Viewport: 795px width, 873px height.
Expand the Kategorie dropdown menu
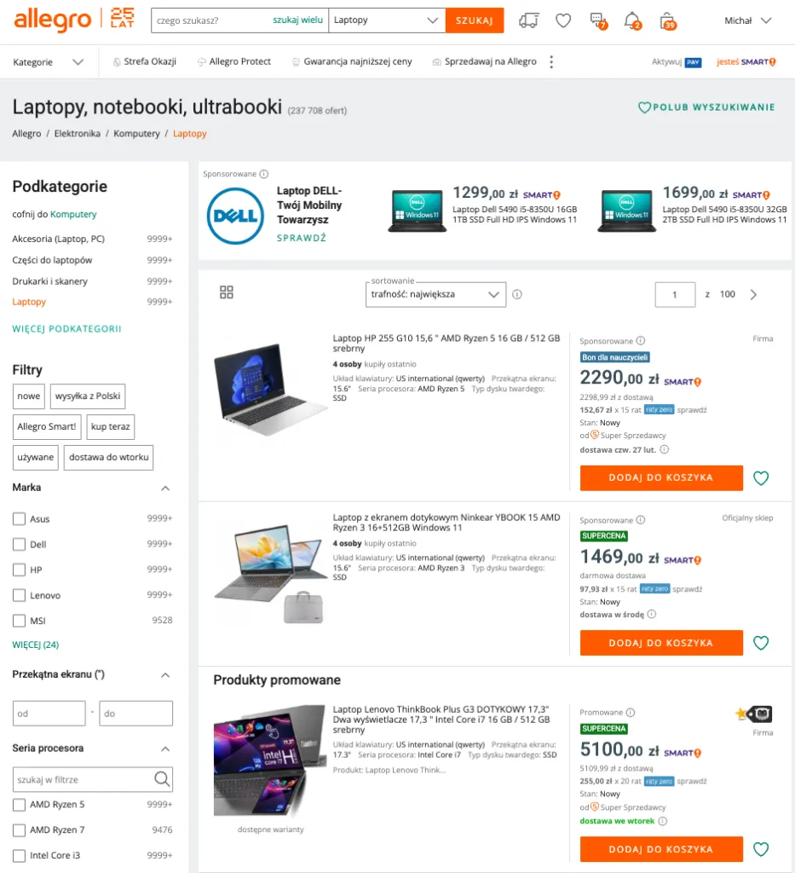coord(49,61)
